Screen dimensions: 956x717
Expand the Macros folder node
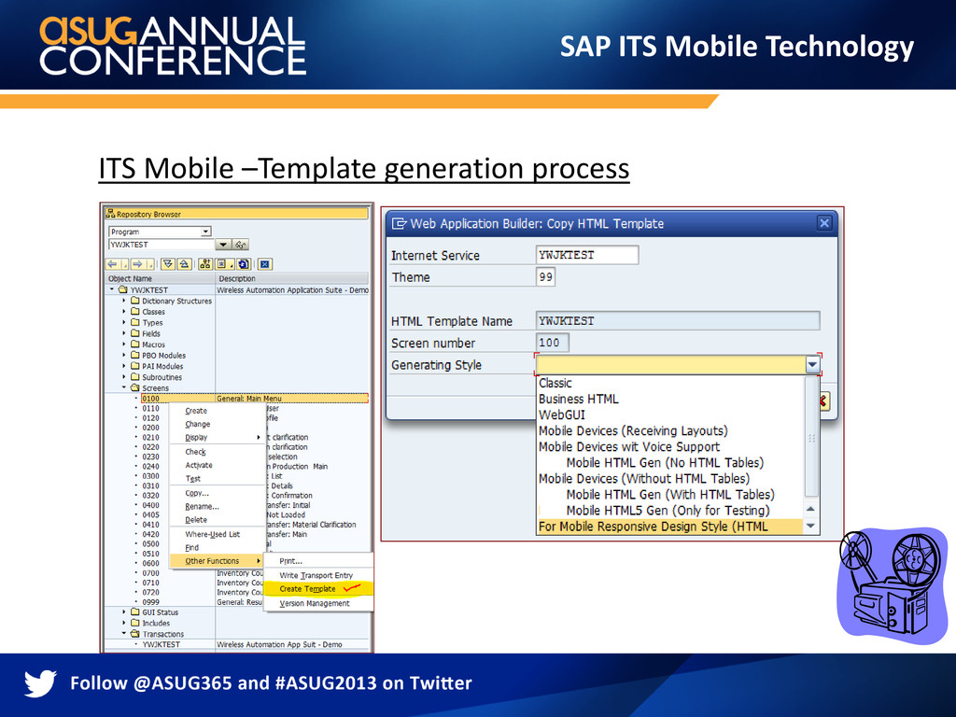(x=124, y=344)
